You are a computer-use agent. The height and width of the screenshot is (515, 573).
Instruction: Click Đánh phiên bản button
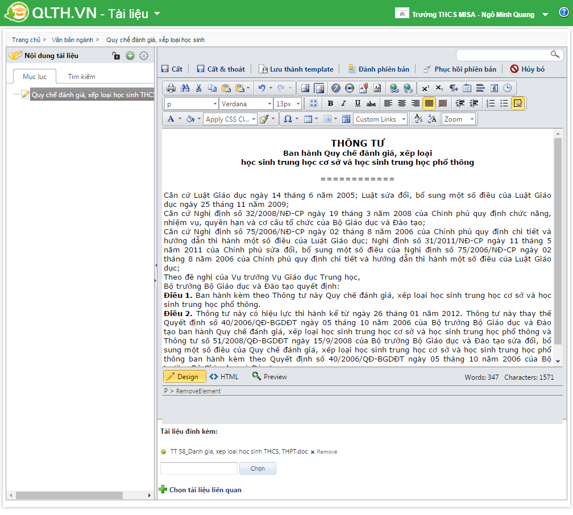point(379,69)
